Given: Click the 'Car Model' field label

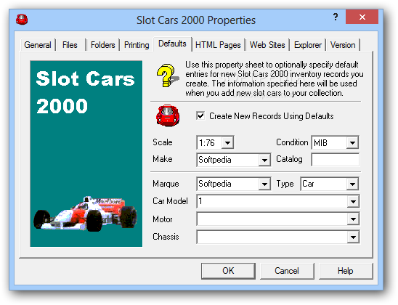Looking at the screenshot, I should point(170,201).
